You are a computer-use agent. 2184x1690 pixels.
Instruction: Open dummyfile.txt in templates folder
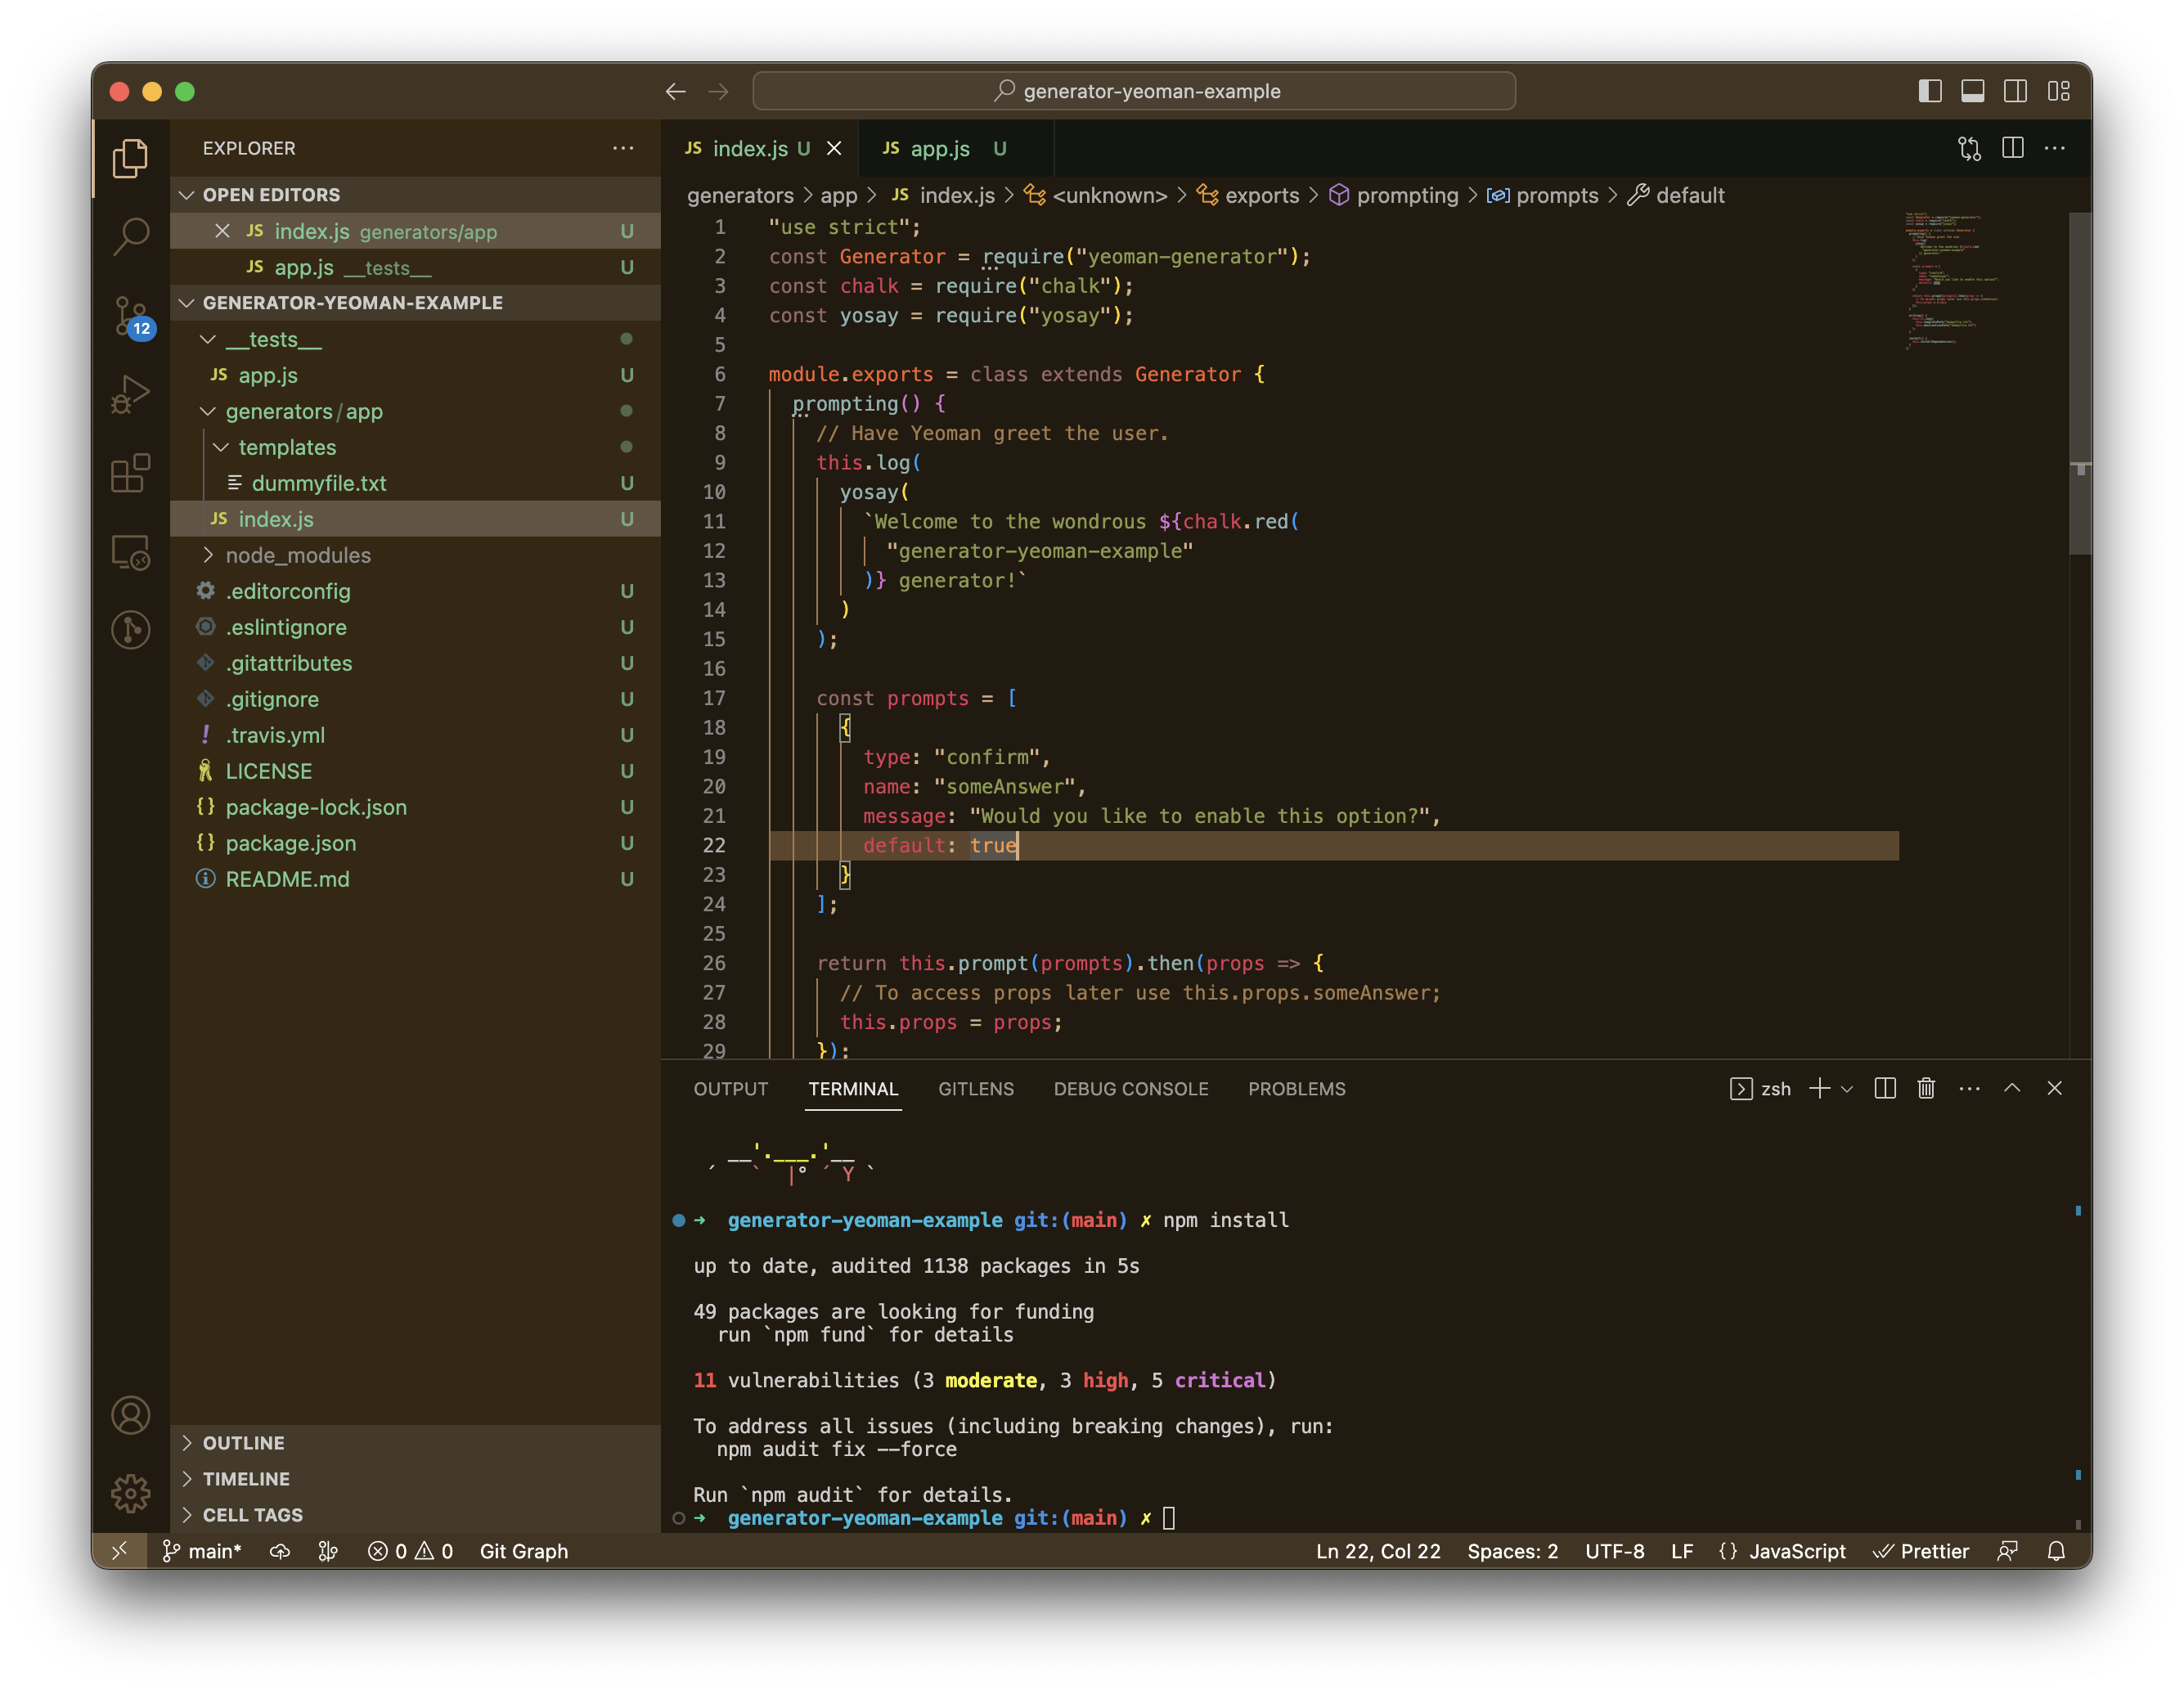click(x=416, y=483)
